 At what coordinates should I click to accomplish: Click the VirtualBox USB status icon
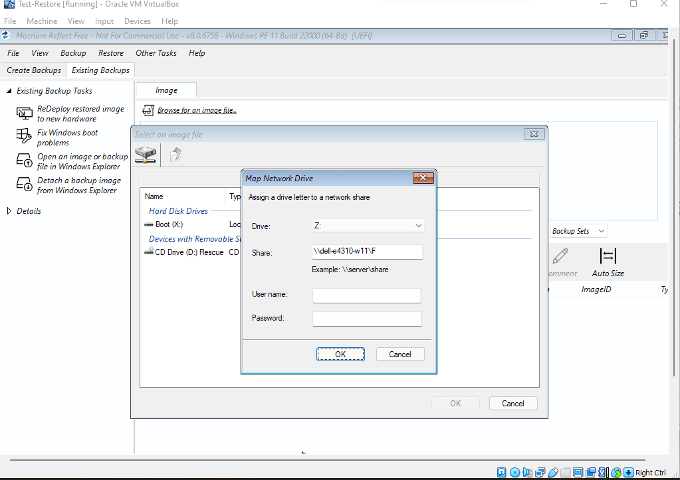(553, 472)
